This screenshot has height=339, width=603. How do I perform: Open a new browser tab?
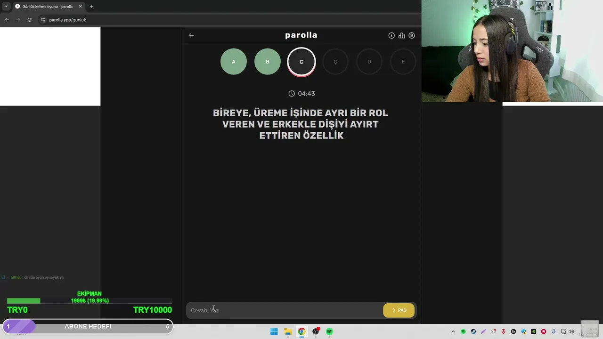tap(91, 7)
